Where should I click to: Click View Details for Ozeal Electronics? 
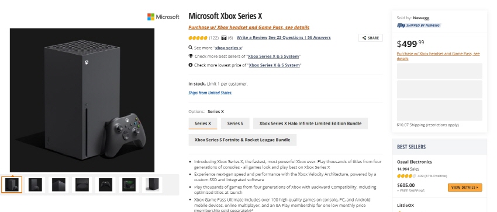pyautogui.click(x=465, y=188)
